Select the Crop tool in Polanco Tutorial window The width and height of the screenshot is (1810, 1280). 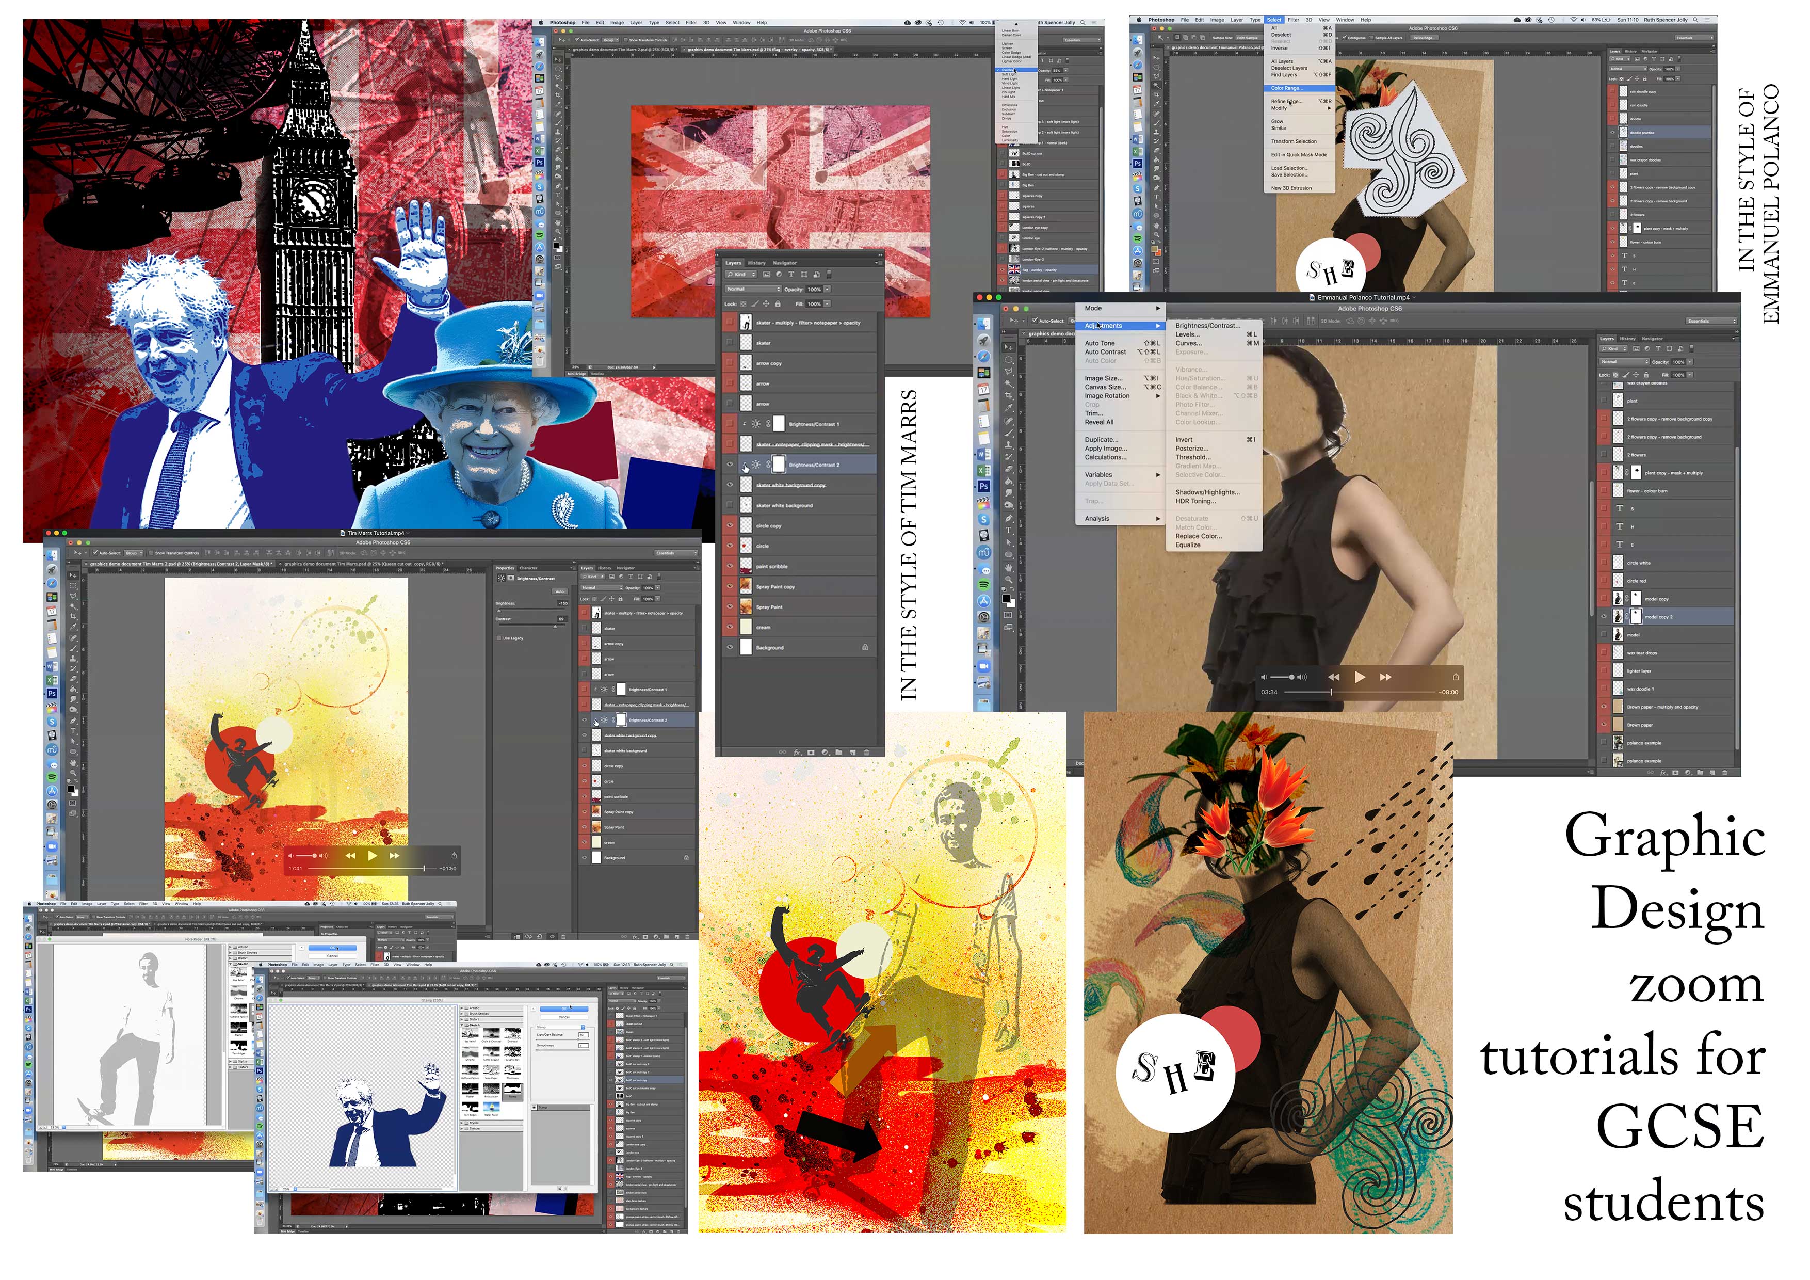click(x=1008, y=395)
